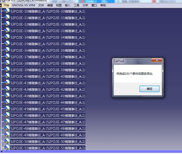Click the product icon for 52POJIE-51

coord(7,147)
